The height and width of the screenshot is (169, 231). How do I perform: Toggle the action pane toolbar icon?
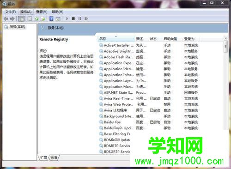coord(58,19)
